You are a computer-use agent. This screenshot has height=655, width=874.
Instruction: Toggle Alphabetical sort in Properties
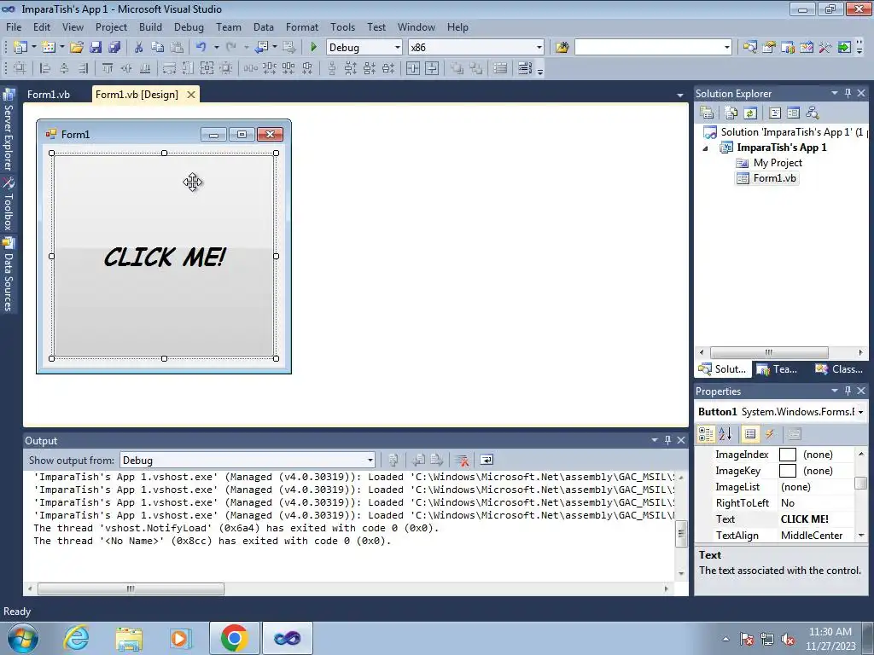tap(725, 434)
